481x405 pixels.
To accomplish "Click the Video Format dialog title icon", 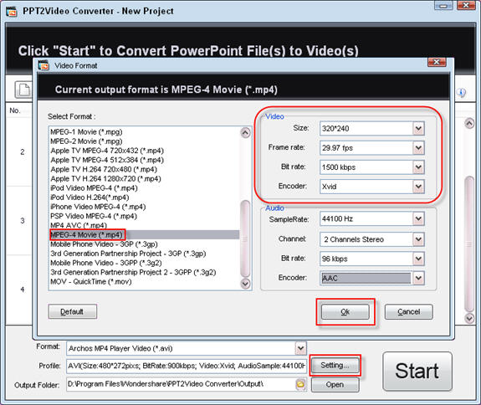I will (43, 65).
